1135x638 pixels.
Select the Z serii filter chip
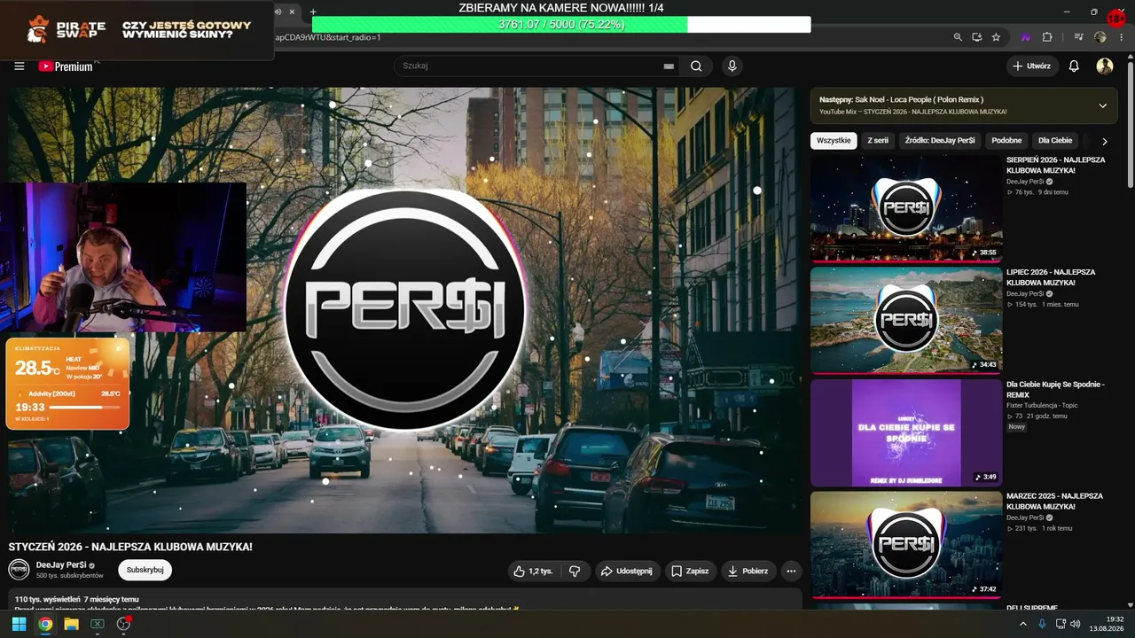pos(878,140)
